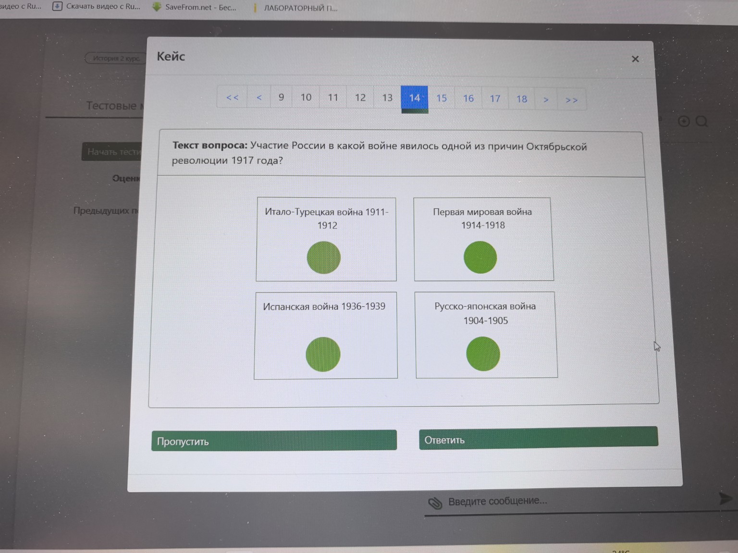This screenshot has height=553, width=738.
Task: Go to previous question with < arrow
Action: click(x=259, y=97)
